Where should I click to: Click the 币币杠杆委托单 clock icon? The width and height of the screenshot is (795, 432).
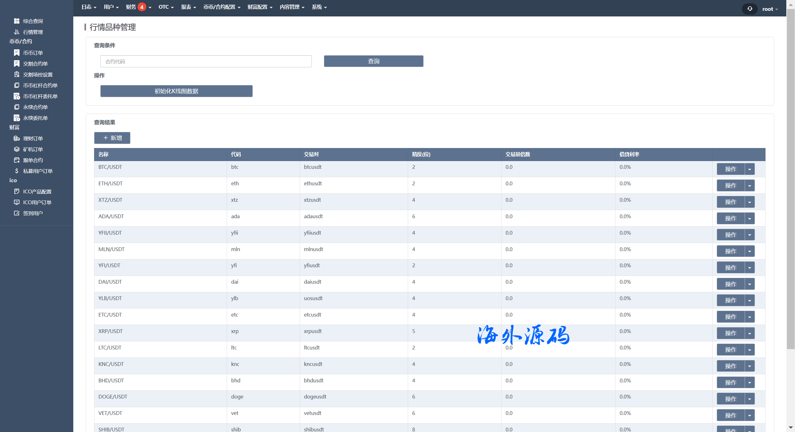(17, 96)
